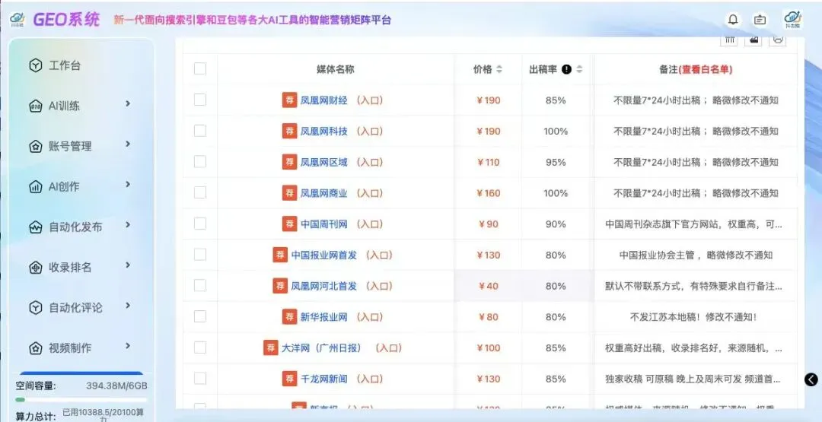822x422 pixels.
Task: Expand the AI创作 menu arrow
Action: 128,184
